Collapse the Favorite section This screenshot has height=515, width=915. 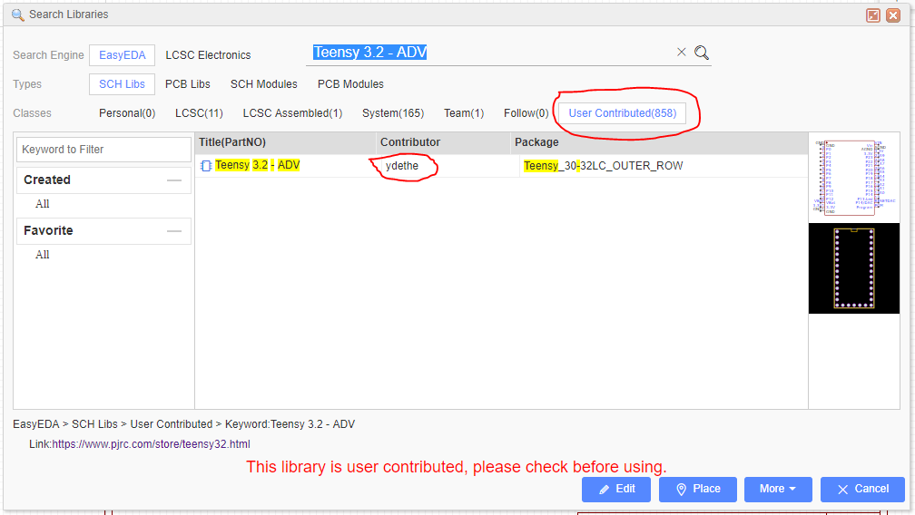tap(174, 231)
